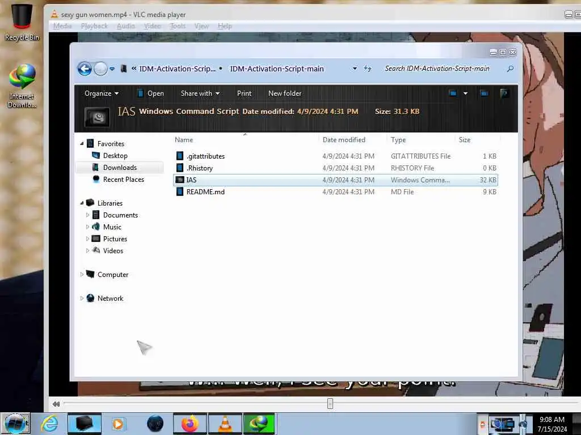Select the IAS command script file
Screen dimensions: 581x435
click(336, 180)
